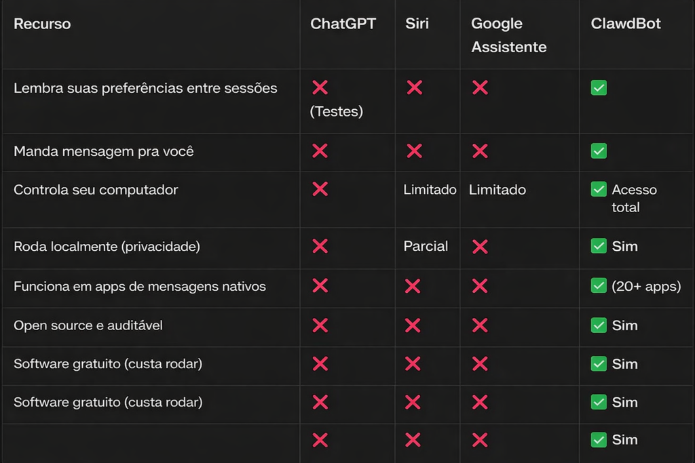Click the green check beside (20+ apps)
The width and height of the screenshot is (695, 463).
(599, 286)
